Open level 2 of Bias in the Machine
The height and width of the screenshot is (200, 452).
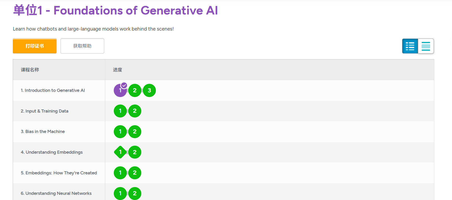pyautogui.click(x=135, y=131)
